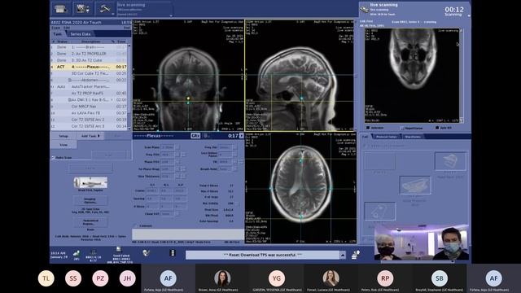This screenshot has width=521, height=293.
Task: Switch to the Series Data tab
Action: click(x=81, y=34)
